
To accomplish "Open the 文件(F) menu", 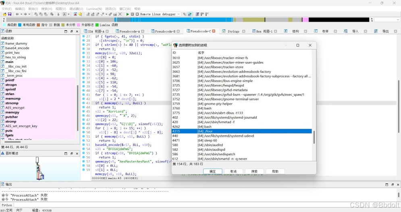I will (6, 9).
